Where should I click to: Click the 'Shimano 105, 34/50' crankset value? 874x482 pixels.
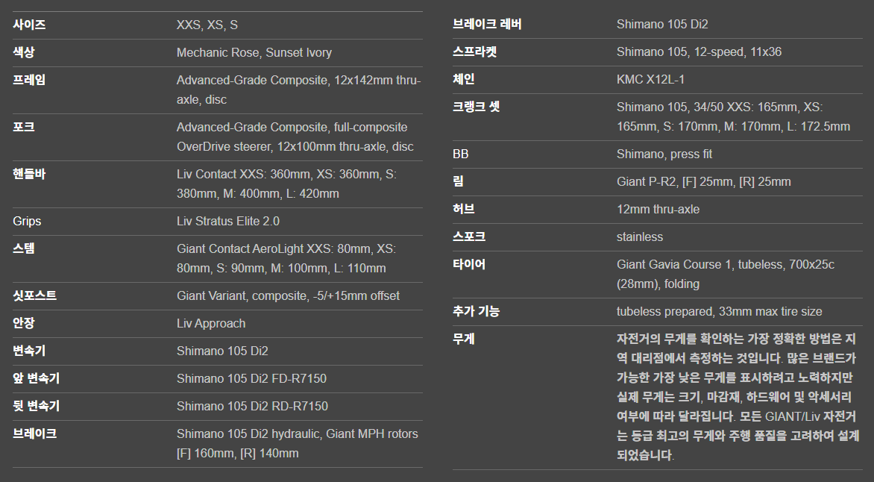tap(733, 116)
